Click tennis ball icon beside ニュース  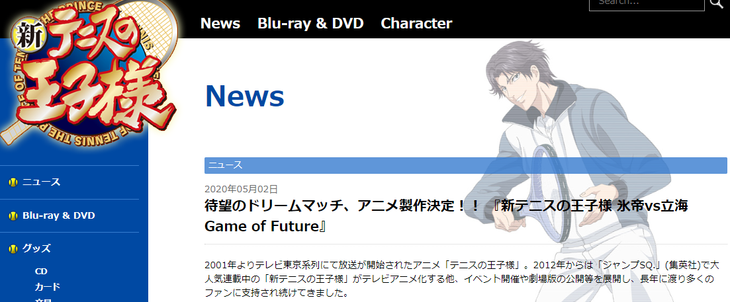tap(13, 182)
